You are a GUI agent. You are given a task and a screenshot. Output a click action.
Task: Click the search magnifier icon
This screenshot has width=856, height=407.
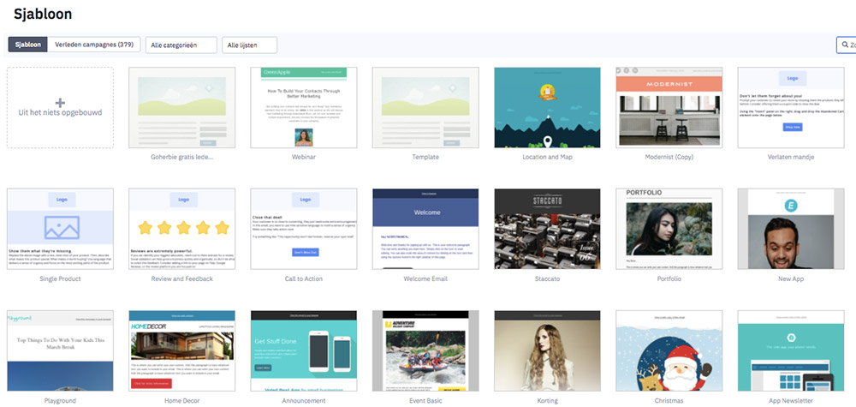tap(845, 45)
